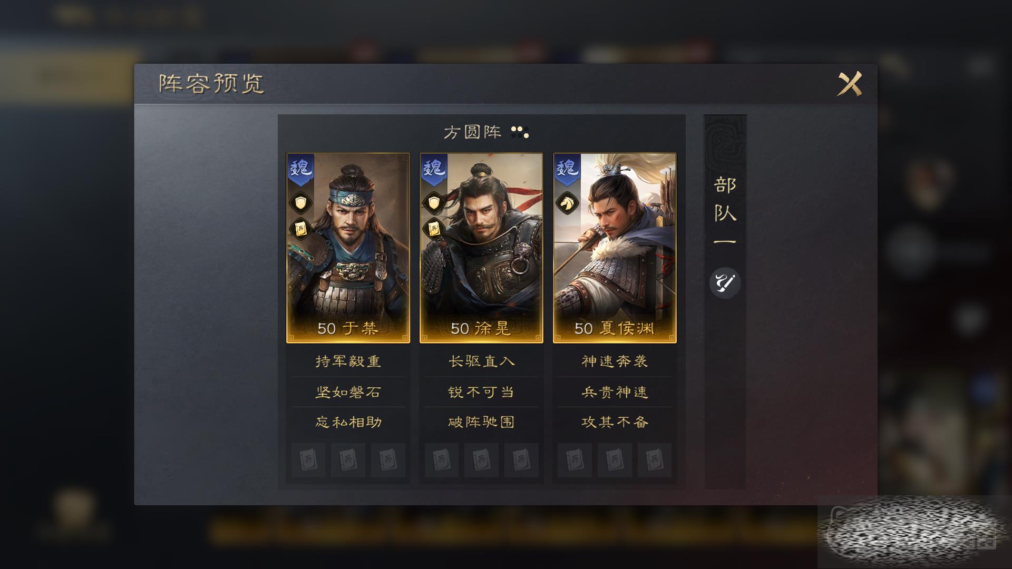Click the cavalry horse icon on 夏侯渊 card

coord(567,203)
